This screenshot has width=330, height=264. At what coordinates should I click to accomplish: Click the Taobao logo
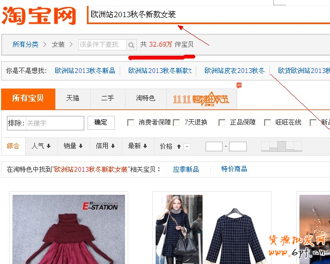click(x=39, y=16)
